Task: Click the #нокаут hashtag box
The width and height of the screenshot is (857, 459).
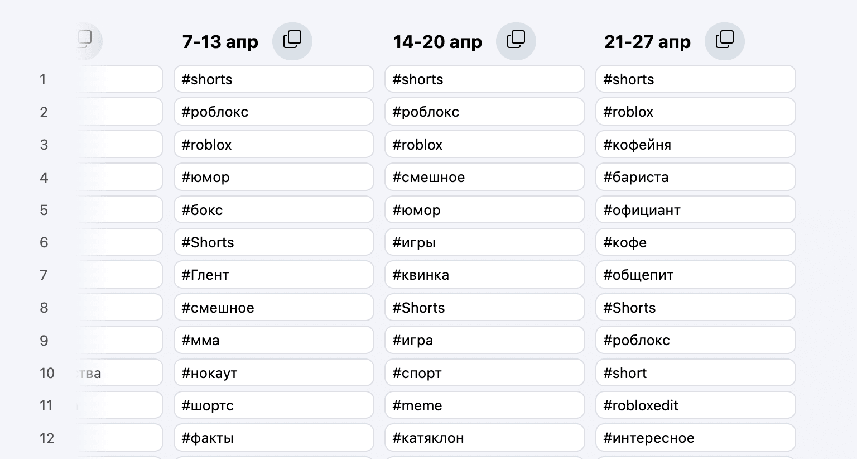Action: pyautogui.click(x=273, y=373)
